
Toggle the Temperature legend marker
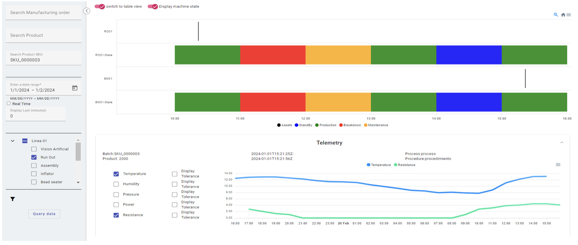tap(368, 165)
